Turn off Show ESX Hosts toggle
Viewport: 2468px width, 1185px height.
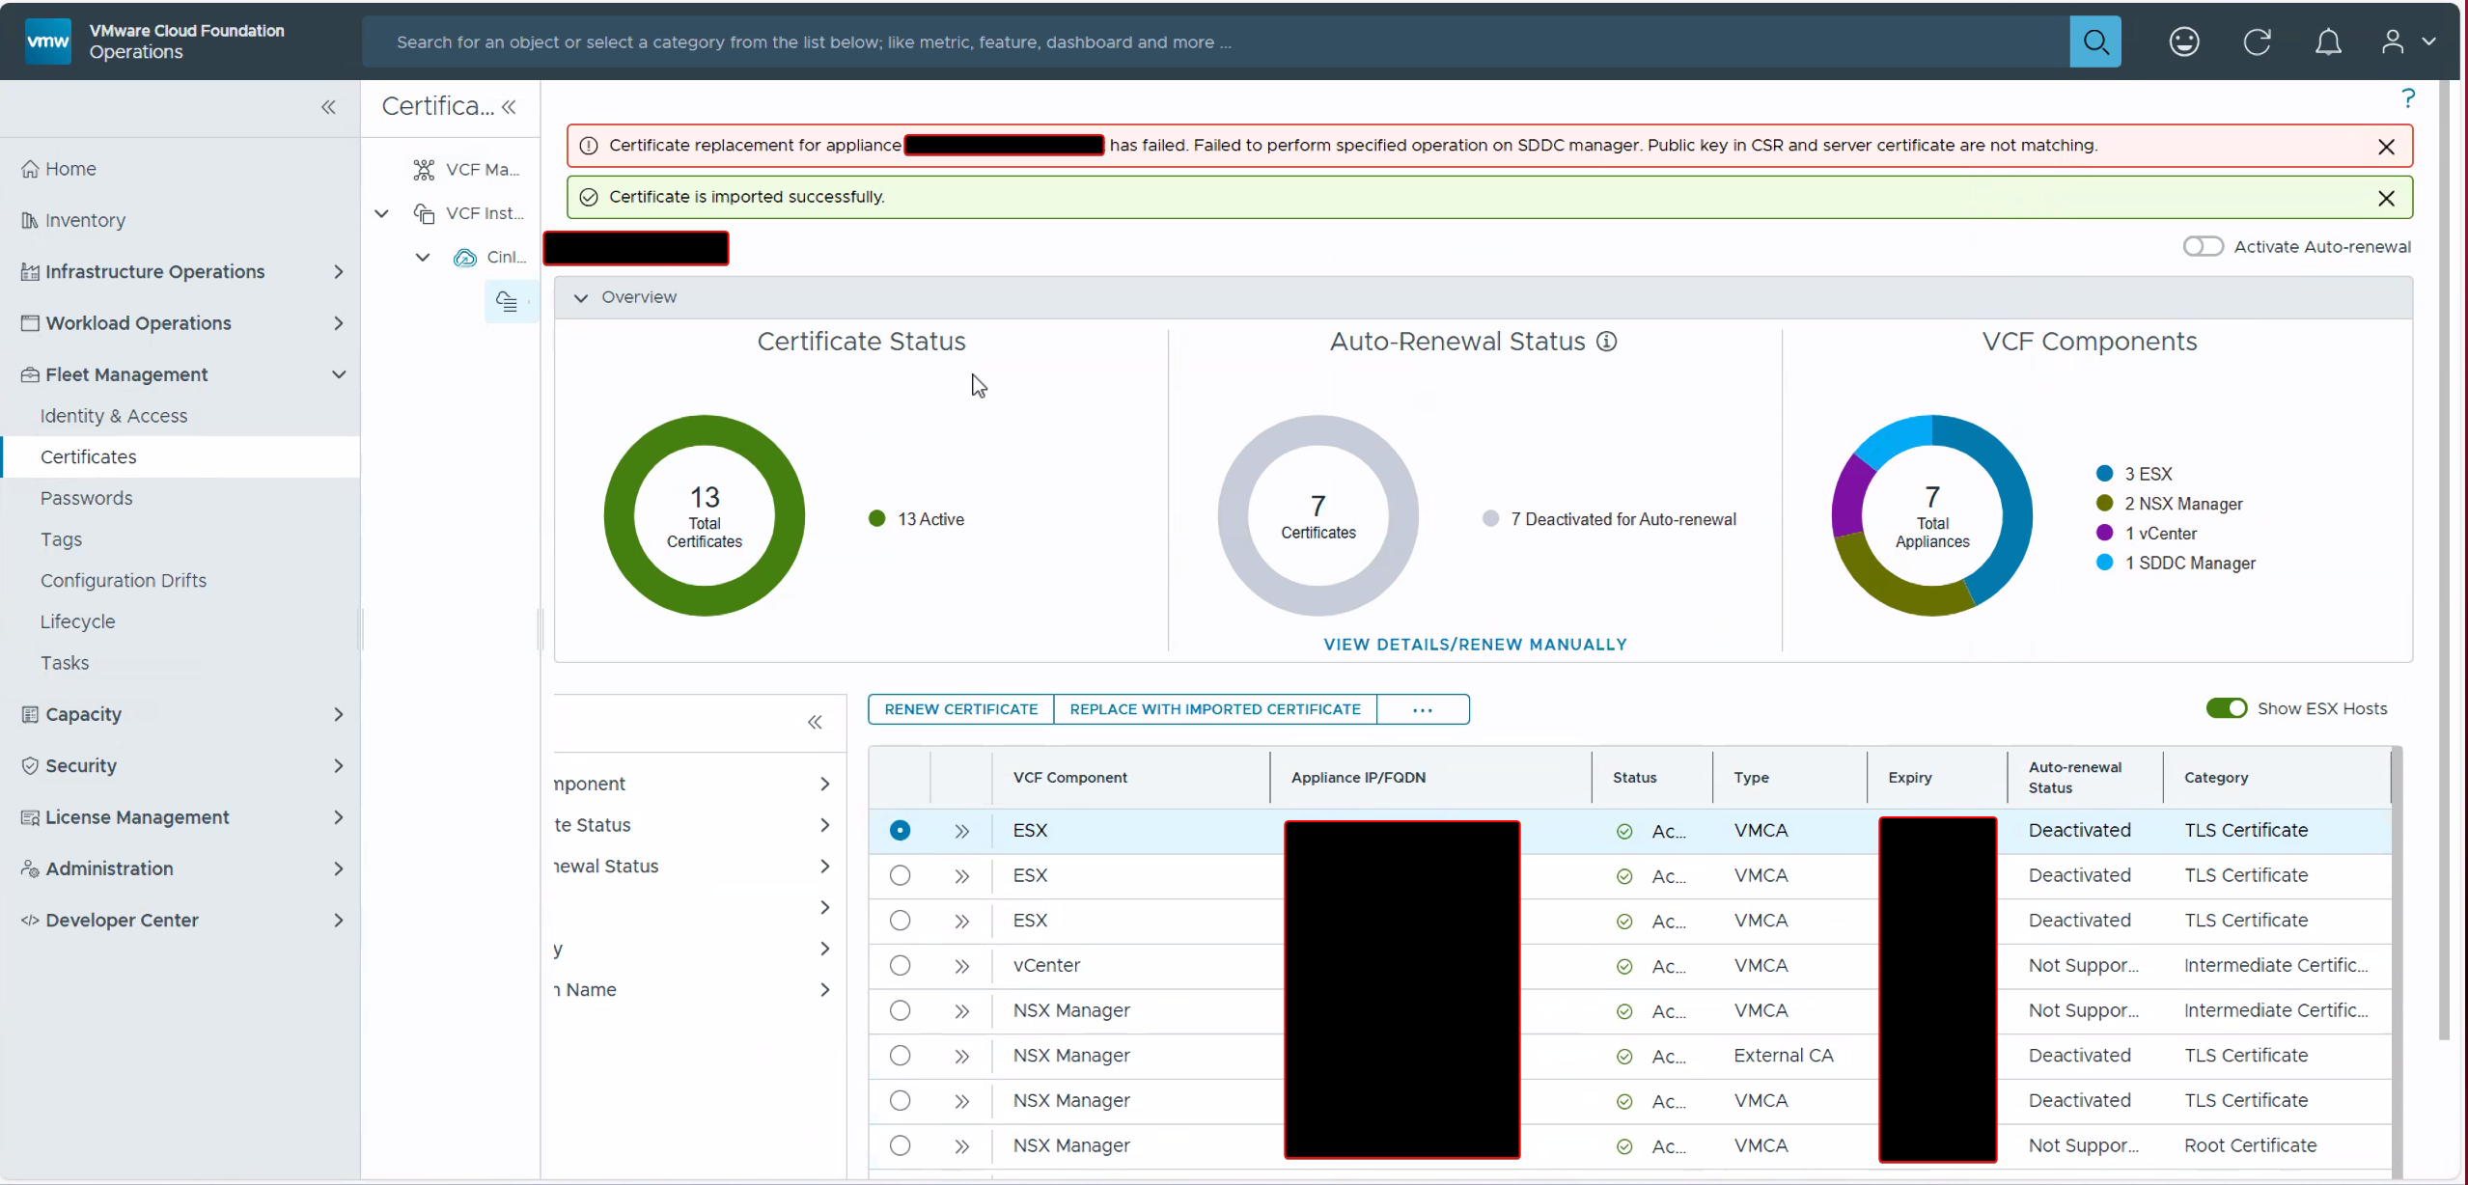pyautogui.click(x=2226, y=708)
